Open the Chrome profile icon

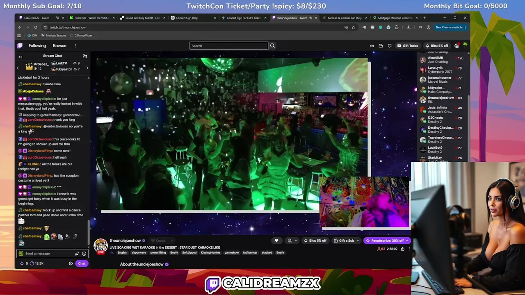428,27
